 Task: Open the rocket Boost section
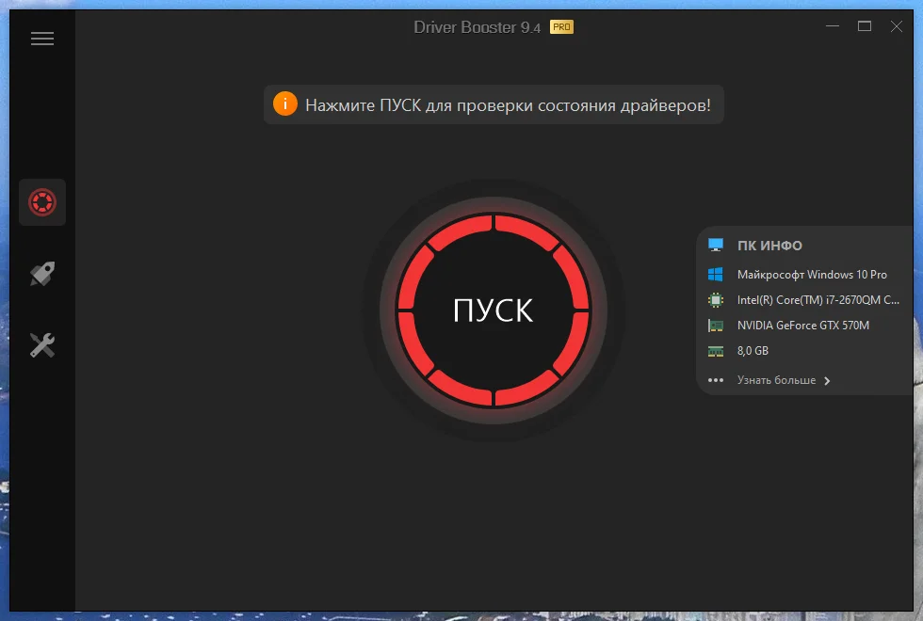click(42, 274)
